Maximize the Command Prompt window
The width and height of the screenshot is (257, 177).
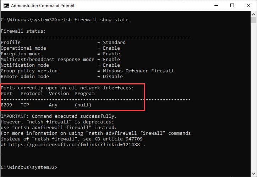pyautogui.click(x=232, y=5)
